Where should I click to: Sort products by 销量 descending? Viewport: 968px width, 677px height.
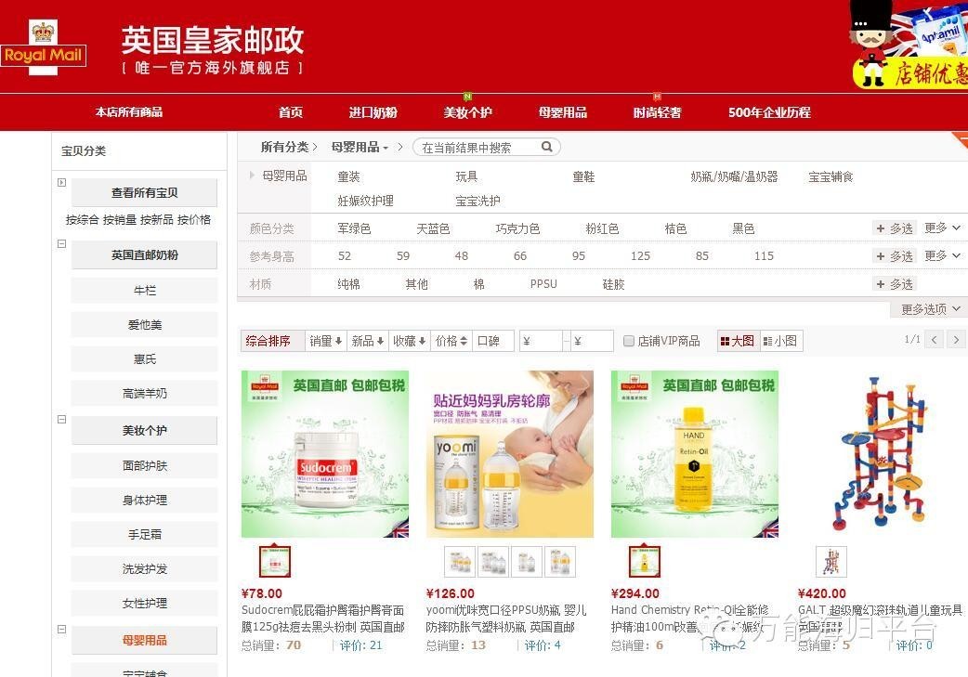(x=324, y=340)
